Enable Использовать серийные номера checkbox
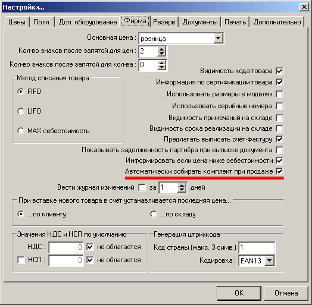312x305 pixels. click(x=279, y=106)
